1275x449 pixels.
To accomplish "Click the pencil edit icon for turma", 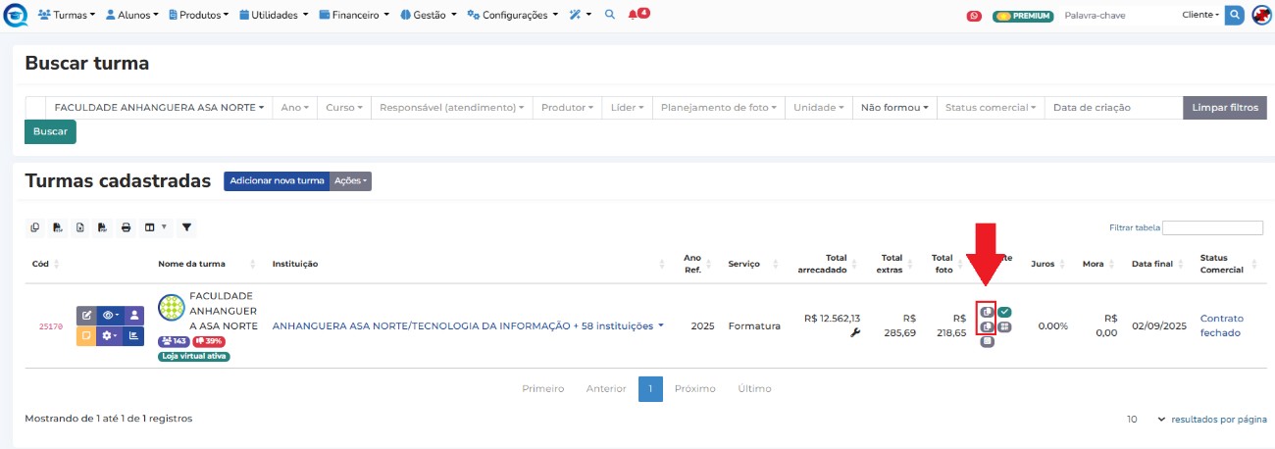I will (x=85, y=316).
